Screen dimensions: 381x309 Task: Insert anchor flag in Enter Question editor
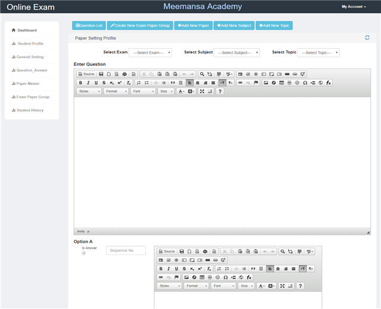256,83
